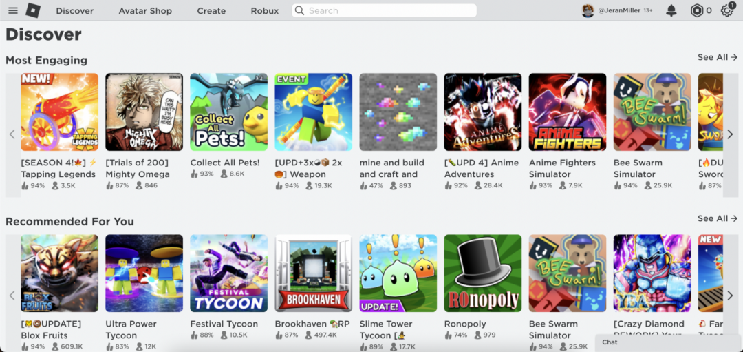Viewport: 743px width, 352px height.
Task: Open the Create tab
Action: 211,10
